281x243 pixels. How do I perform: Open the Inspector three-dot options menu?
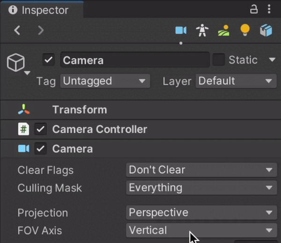coord(269,9)
